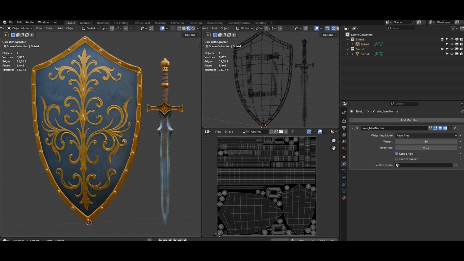Image resolution: width=464 pixels, height=261 pixels.
Task: Click the zoom magnifier in UV editor
Action: click(x=333, y=141)
